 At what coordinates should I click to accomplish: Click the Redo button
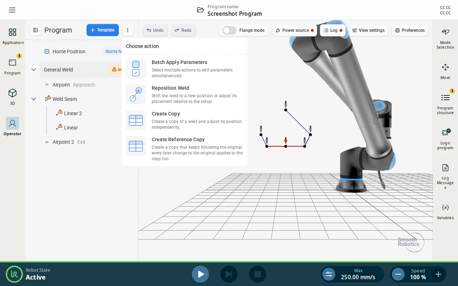[183, 30]
